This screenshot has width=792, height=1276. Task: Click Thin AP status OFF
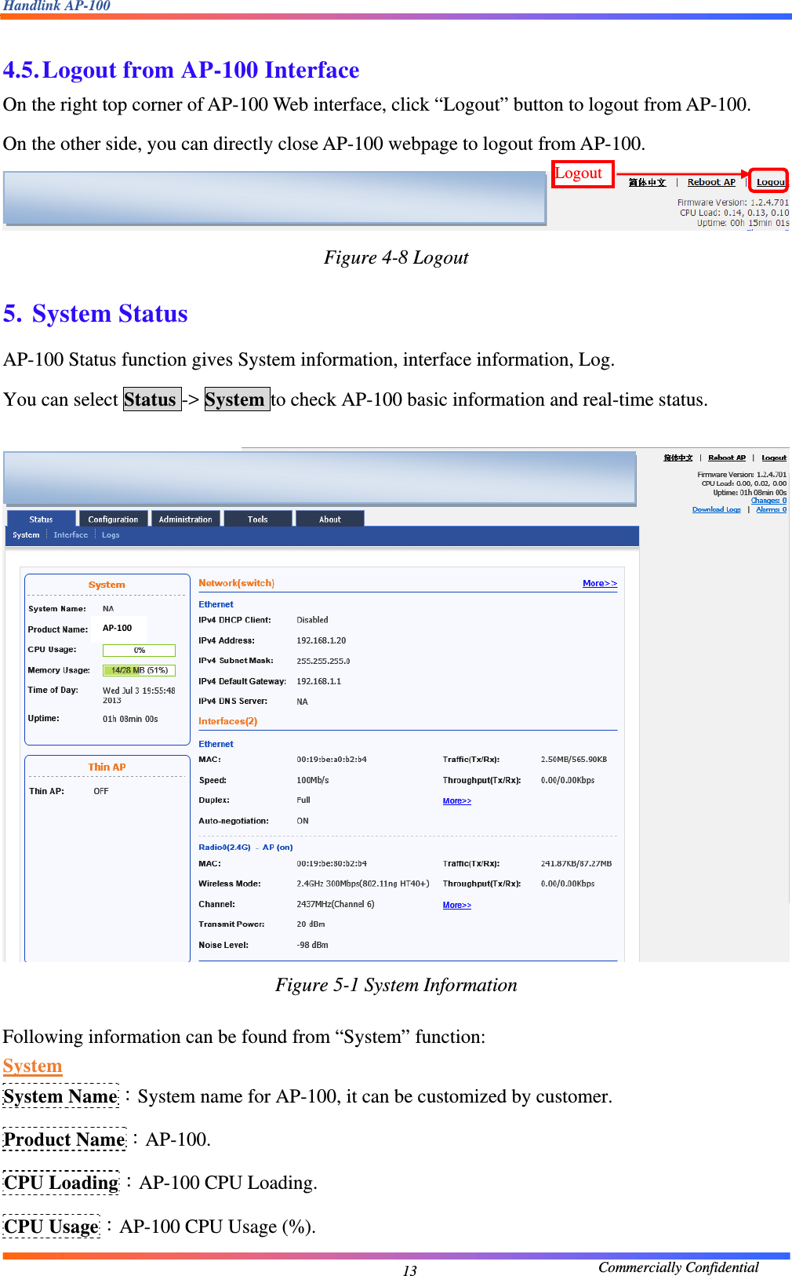pyautogui.click(x=101, y=791)
